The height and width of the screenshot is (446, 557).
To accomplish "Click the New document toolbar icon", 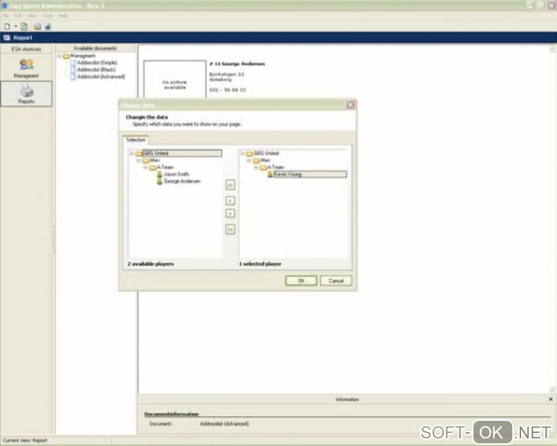I will (x=7, y=26).
